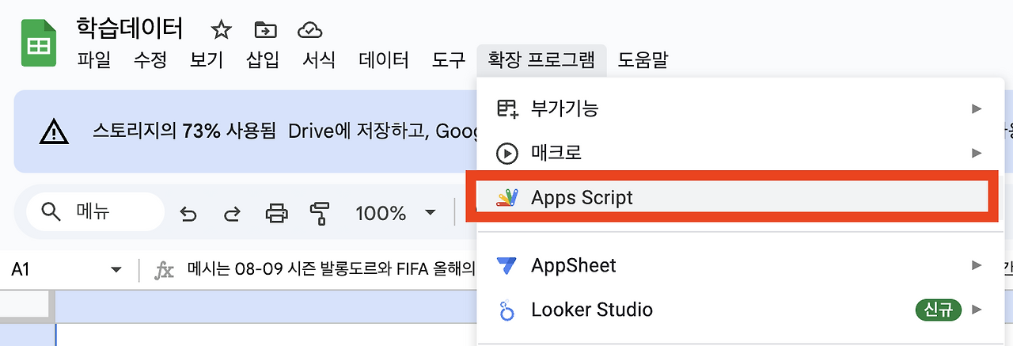Click the 학습데이터 document title
Image resolution: width=1013 pixels, height=346 pixels.
coord(130,29)
